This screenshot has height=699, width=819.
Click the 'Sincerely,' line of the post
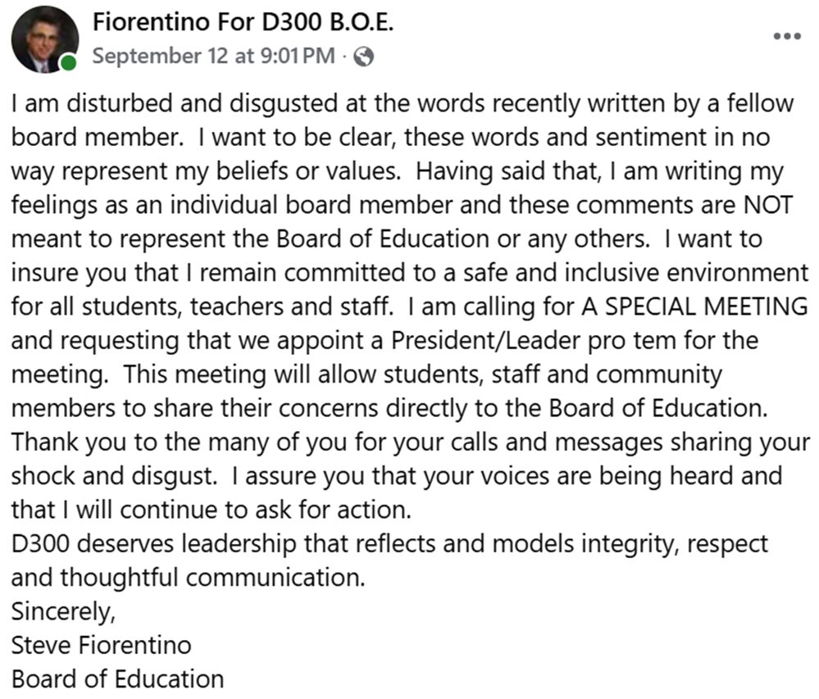coord(63,611)
